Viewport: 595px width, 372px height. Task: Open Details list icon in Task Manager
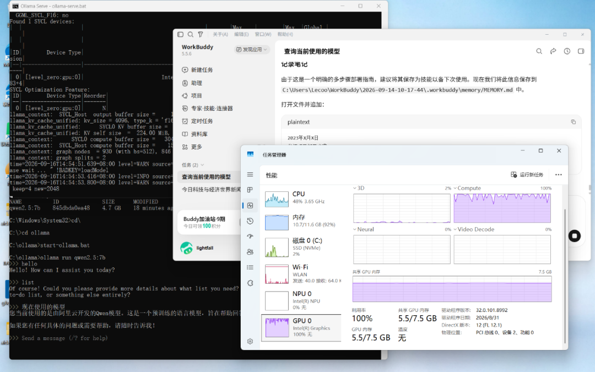point(250,267)
